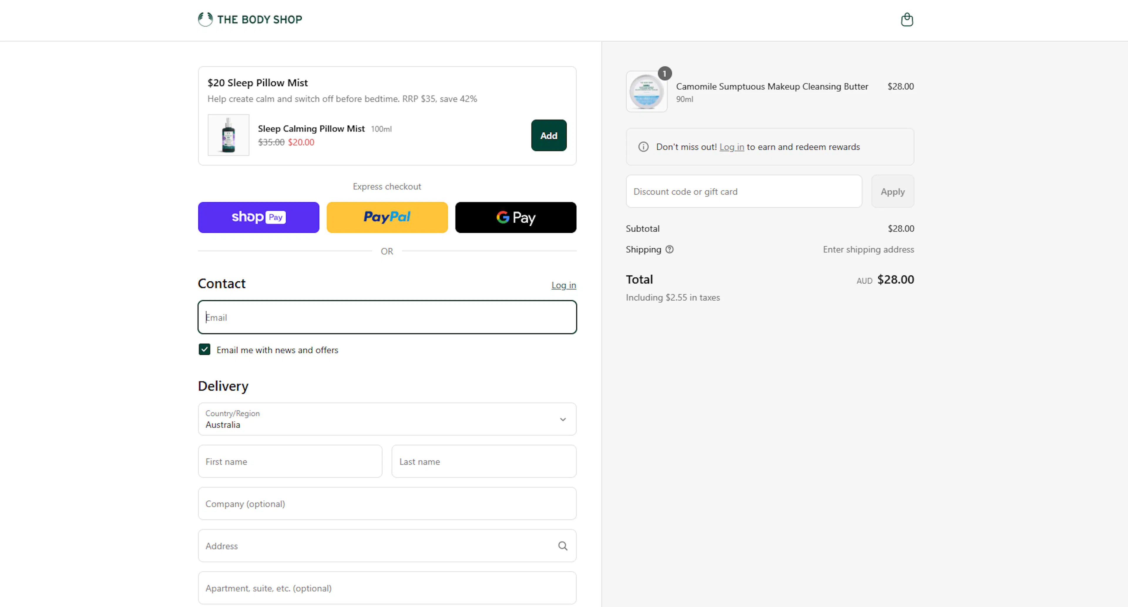Choose PayPal express checkout

[387, 218]
